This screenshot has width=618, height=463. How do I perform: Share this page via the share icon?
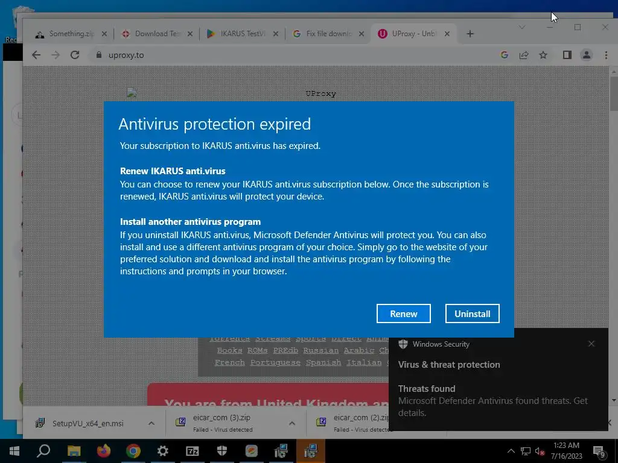524,55
